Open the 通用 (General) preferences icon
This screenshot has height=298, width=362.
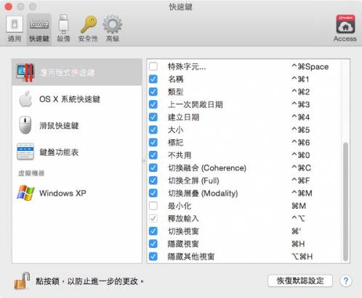15,28
